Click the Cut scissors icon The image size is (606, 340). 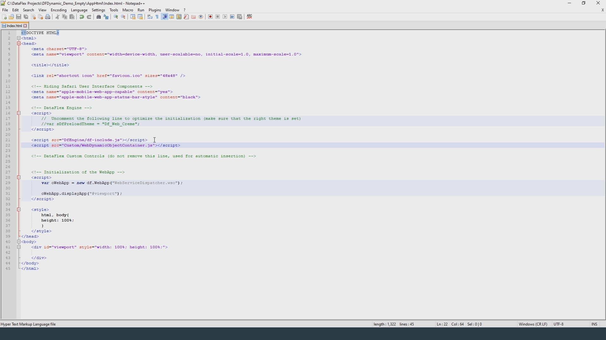pyautogui.click(x=57, y=17)
